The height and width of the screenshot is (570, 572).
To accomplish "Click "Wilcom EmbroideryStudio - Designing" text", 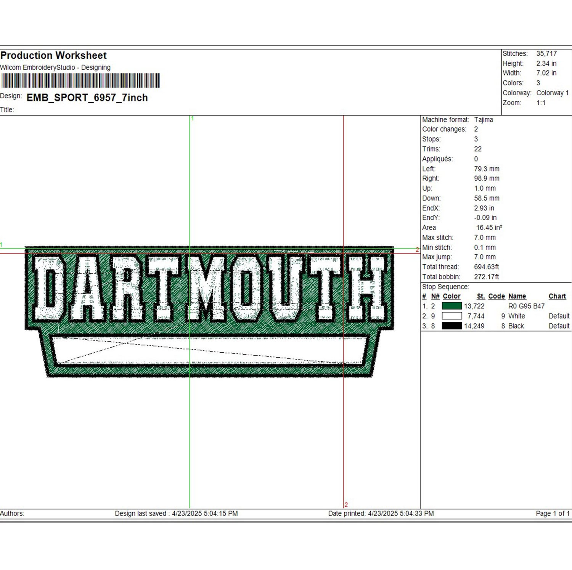I will [x=55, y=67].
